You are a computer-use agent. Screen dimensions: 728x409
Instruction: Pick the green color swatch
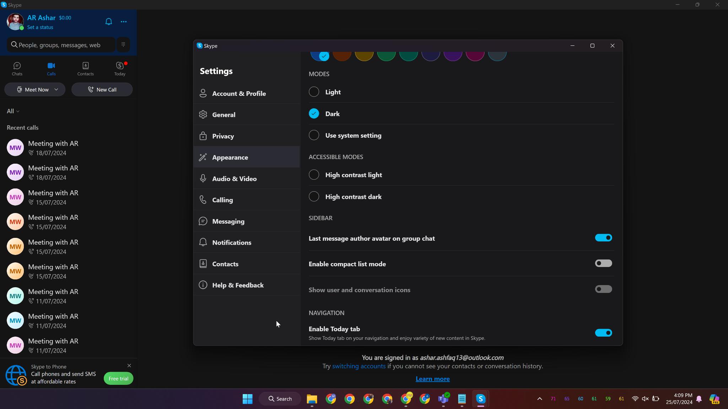(386, 56)
